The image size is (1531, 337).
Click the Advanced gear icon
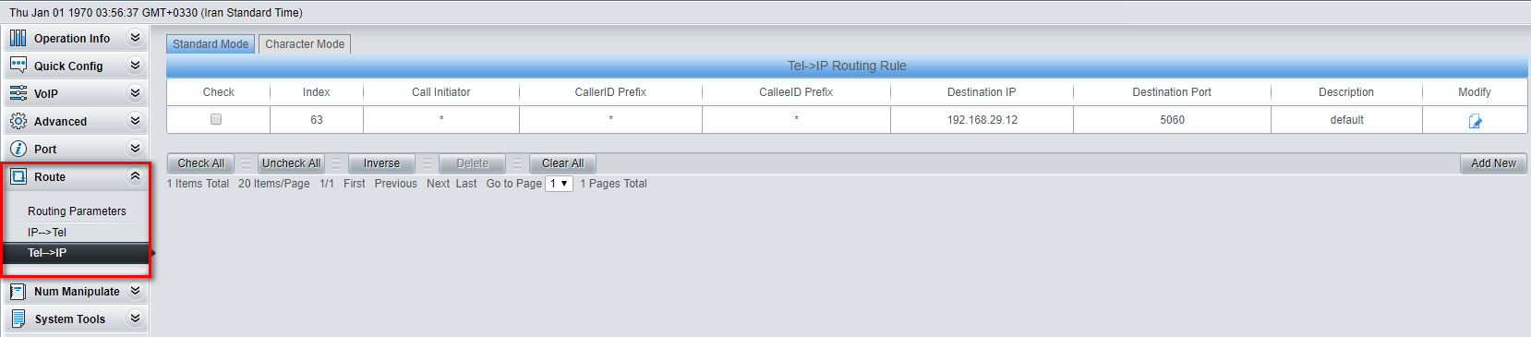(x=18, y=121)
